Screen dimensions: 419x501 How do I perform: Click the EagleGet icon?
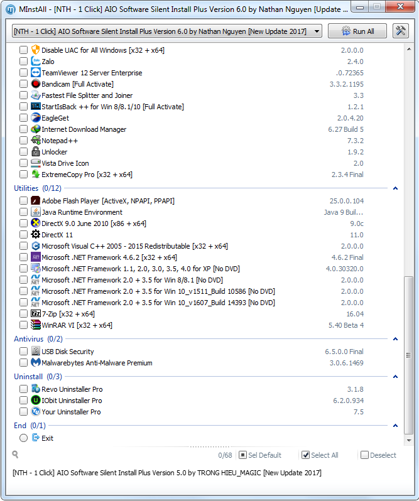pos(35,118)
